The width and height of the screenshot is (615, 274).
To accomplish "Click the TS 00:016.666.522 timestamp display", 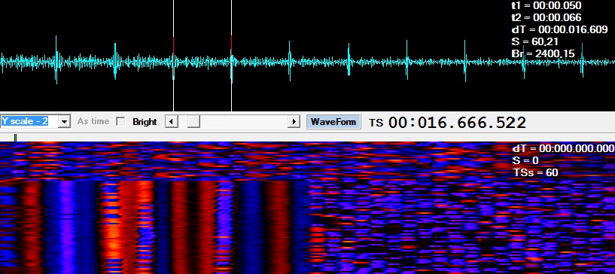I will [x=447, y=123].
